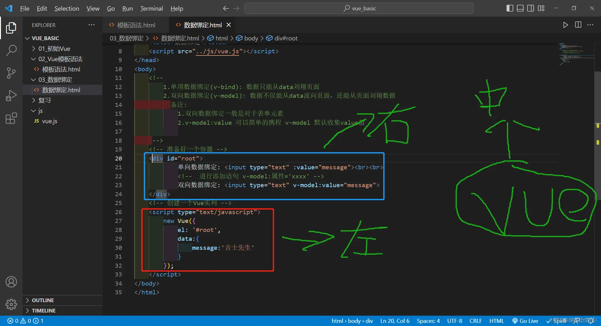
Task: Expand the TIMELINE section
Action: [63, 311]
